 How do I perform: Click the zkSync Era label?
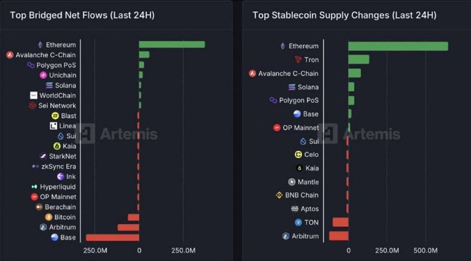(58, 166)
